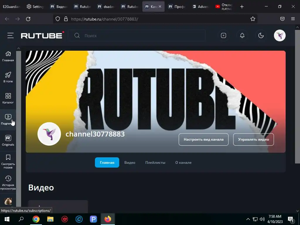Viewport: 300px width, 225px height.
Task: Close the active Канал tab
Action: point(160,7)
